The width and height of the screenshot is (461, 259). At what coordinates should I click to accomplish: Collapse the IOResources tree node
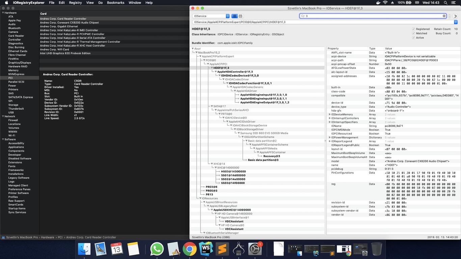[200, 198]
